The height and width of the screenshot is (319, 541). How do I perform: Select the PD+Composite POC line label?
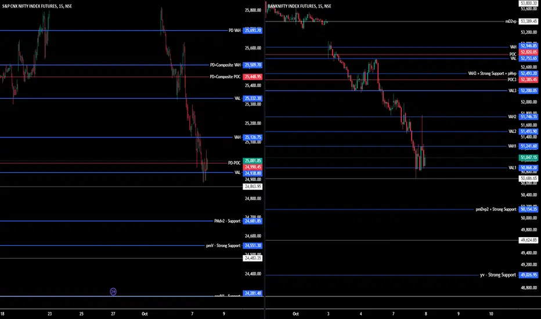(225, 77)
